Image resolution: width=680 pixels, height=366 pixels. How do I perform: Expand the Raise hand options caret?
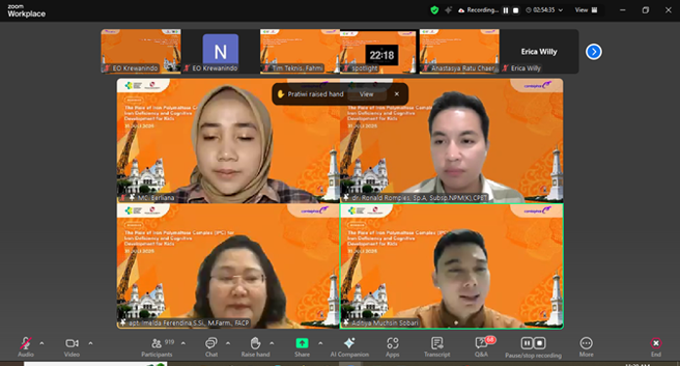(272, 343)
